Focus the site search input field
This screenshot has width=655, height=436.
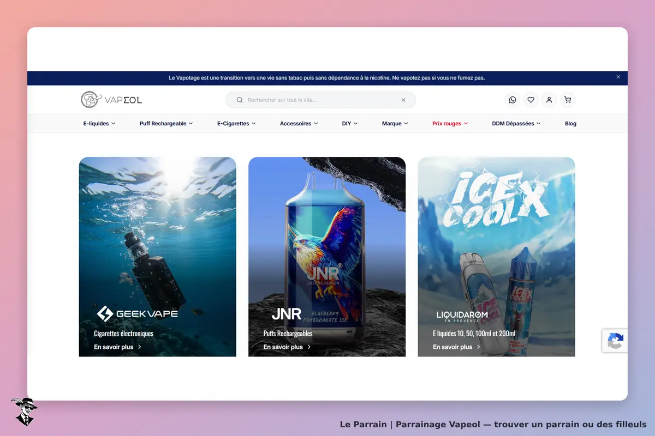[320, 100]
